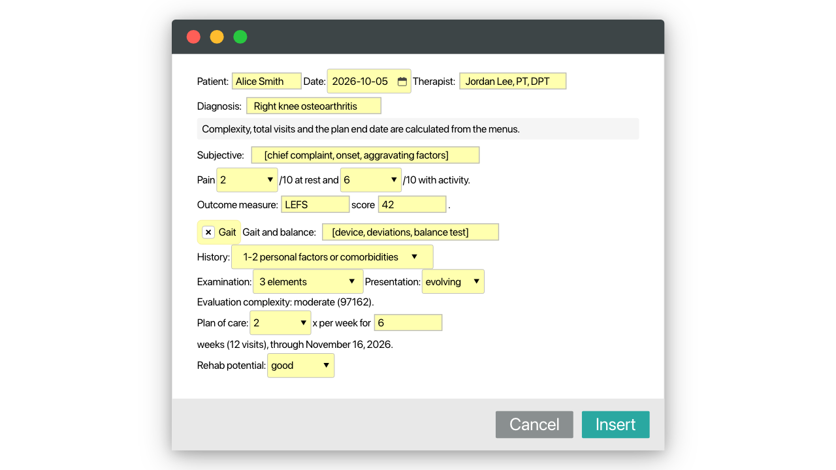Maximize window with the green button
Image resolution: width=836 pixels, height=470 pixels.
(240, 37)
